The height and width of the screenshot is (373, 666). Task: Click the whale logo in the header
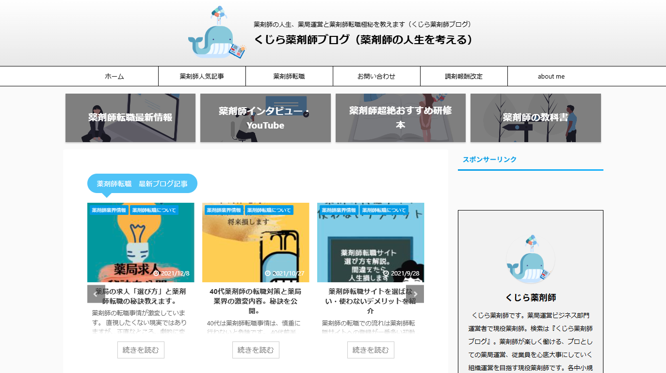[x=217, y=33]
